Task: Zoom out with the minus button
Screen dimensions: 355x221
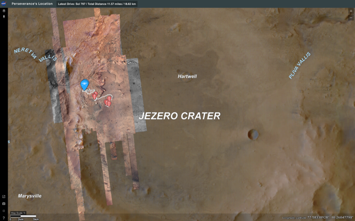Action: pyautogui.click(x=351, y=18)
